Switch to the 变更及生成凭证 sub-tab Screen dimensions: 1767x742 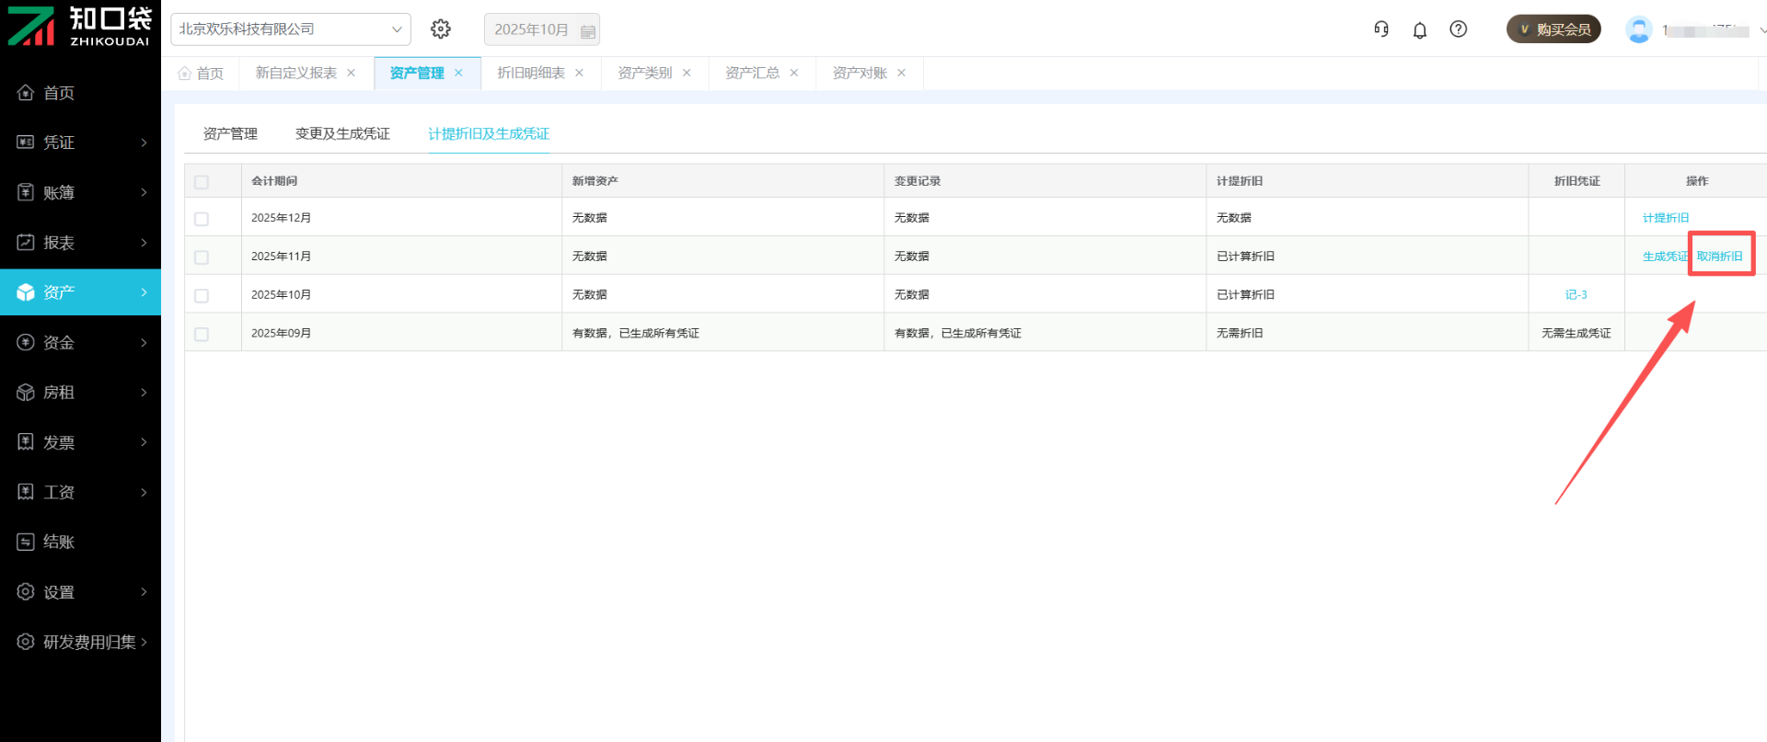[342, 133]
